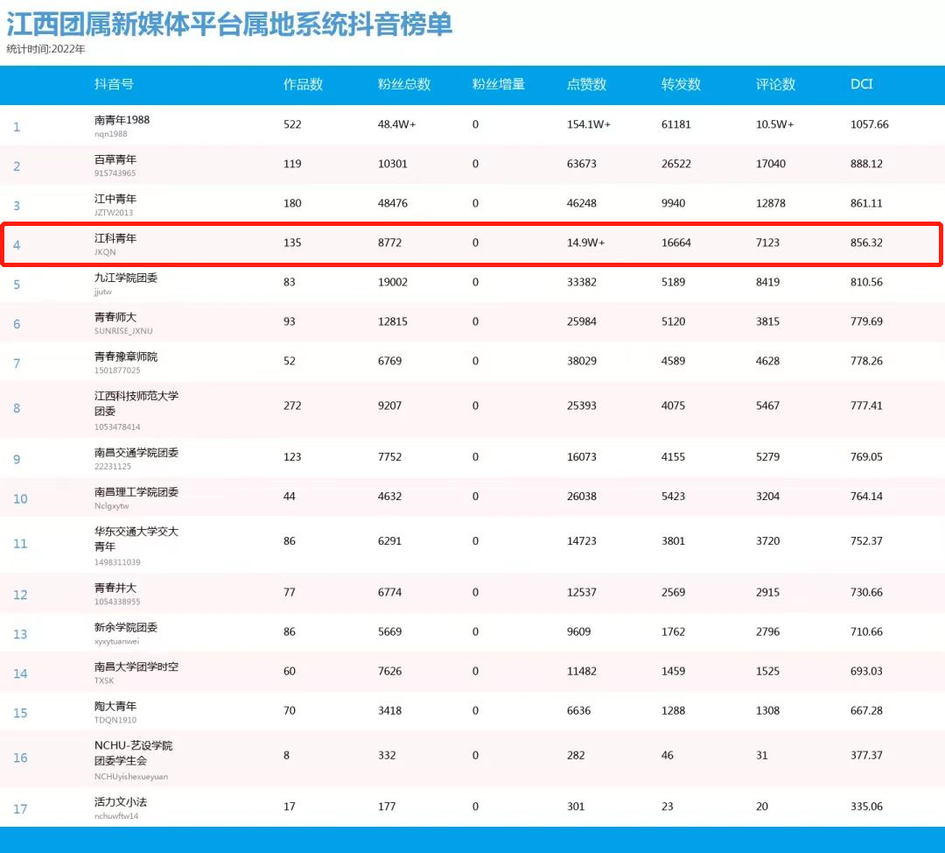The image size is (945, 853).
Task: Click DCI value 1057.66
Action: 869,124
